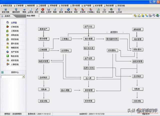
Task: Open 主界面 main interface in sidebar
Action: (14, 23)
